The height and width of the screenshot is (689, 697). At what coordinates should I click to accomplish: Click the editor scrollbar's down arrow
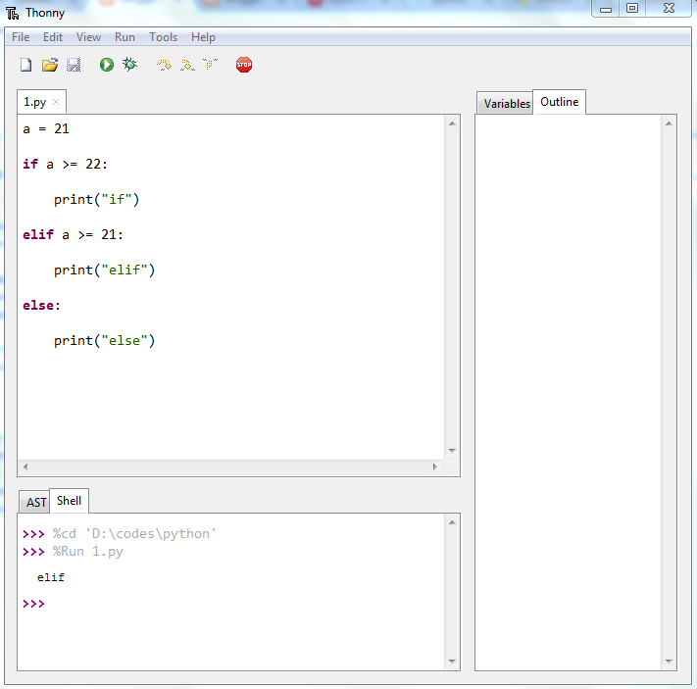452,451
